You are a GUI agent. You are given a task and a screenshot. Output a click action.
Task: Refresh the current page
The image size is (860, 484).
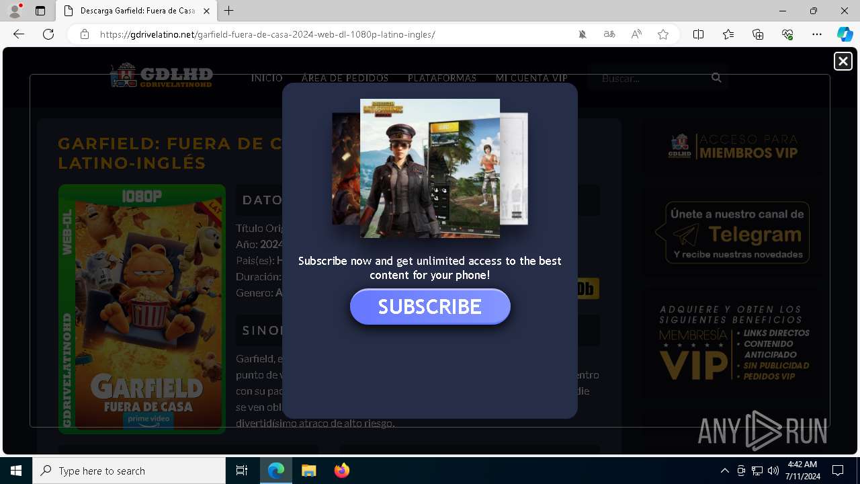(x=48, y=34)
